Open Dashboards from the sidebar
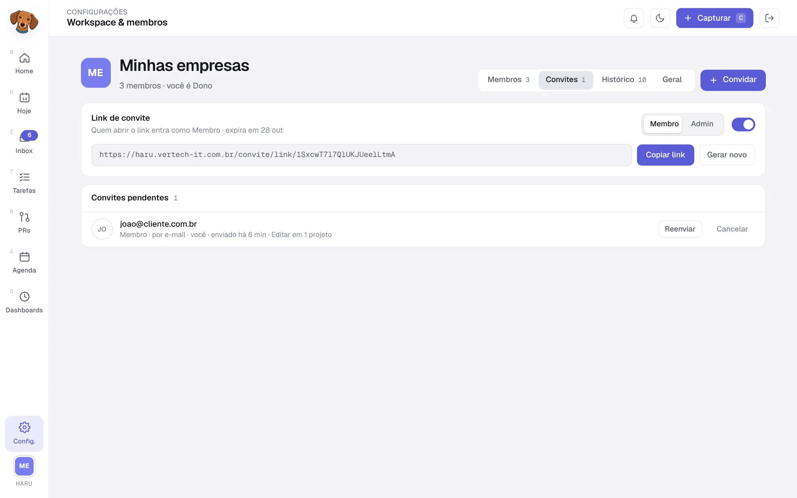This screenshot has width=797, height=498. coord(24,303)
